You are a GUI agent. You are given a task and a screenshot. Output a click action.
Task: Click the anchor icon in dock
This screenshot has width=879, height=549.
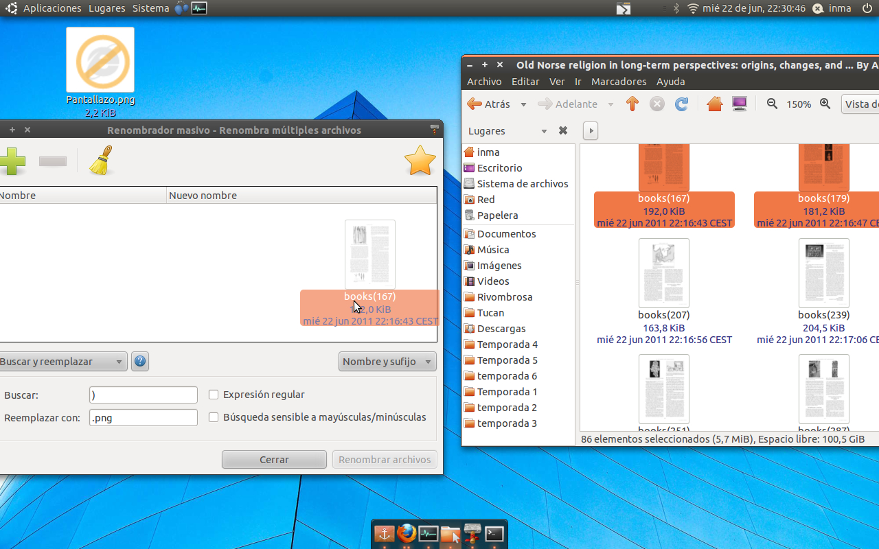pos(385,533)
